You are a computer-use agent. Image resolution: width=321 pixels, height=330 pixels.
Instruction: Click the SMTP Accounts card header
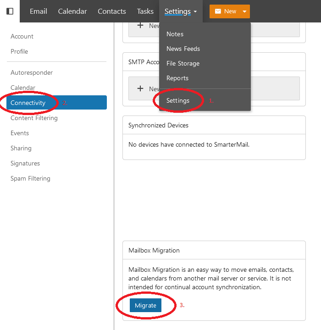144,62
